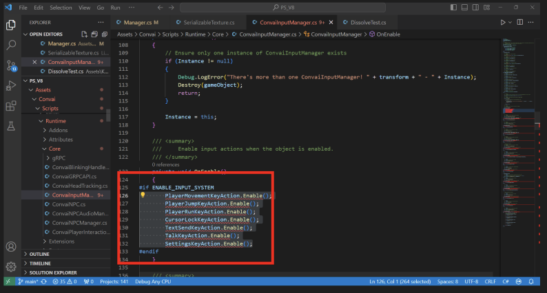Open Explorer views and more actions menu
The width and height of the screenshot is (547, 293).
[101, 22]
